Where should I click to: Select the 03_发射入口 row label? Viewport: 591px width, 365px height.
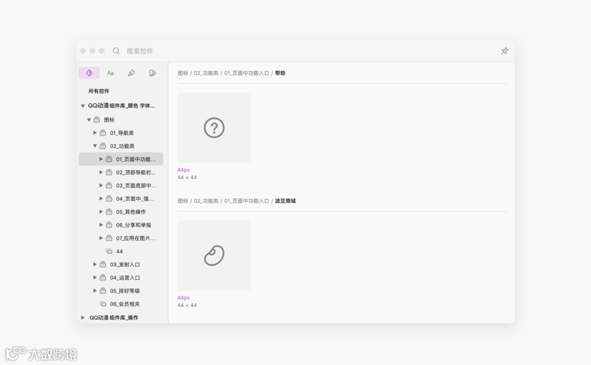click(125, 265)
